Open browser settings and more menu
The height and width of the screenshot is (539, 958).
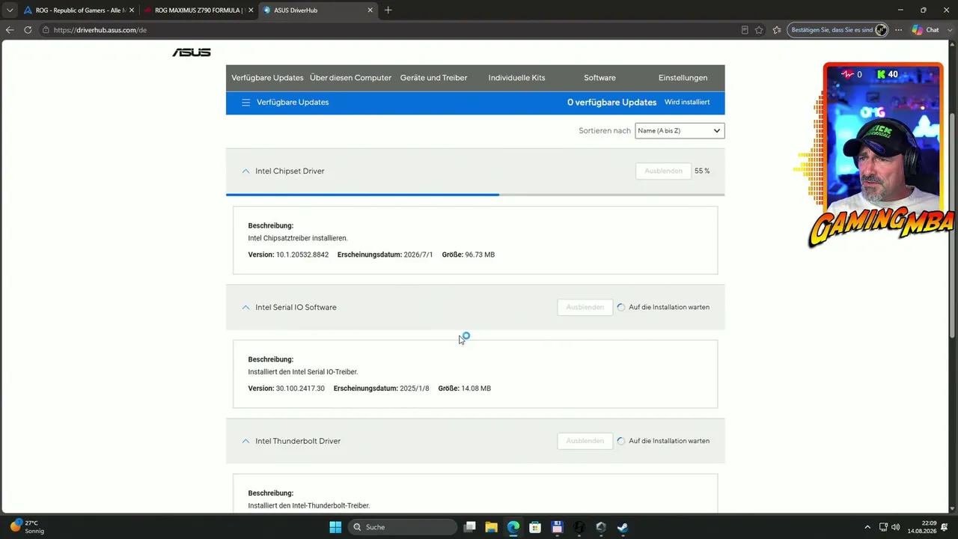[899, 30]
